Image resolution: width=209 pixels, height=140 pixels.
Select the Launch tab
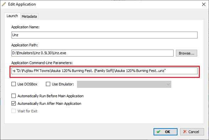tap(12, 16)
